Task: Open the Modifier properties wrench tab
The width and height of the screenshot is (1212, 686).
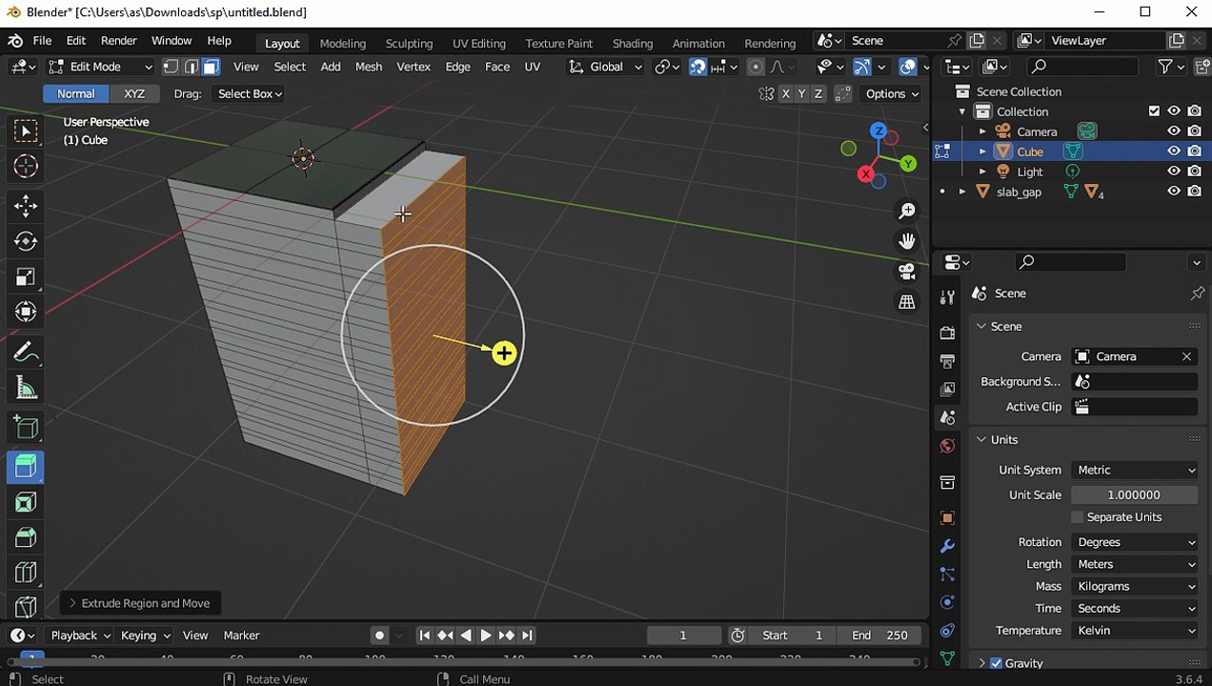Action: pos(947,547)
